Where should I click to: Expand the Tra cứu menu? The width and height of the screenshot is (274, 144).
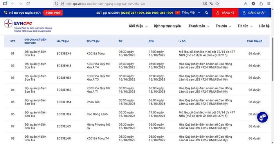pos(224,26)
